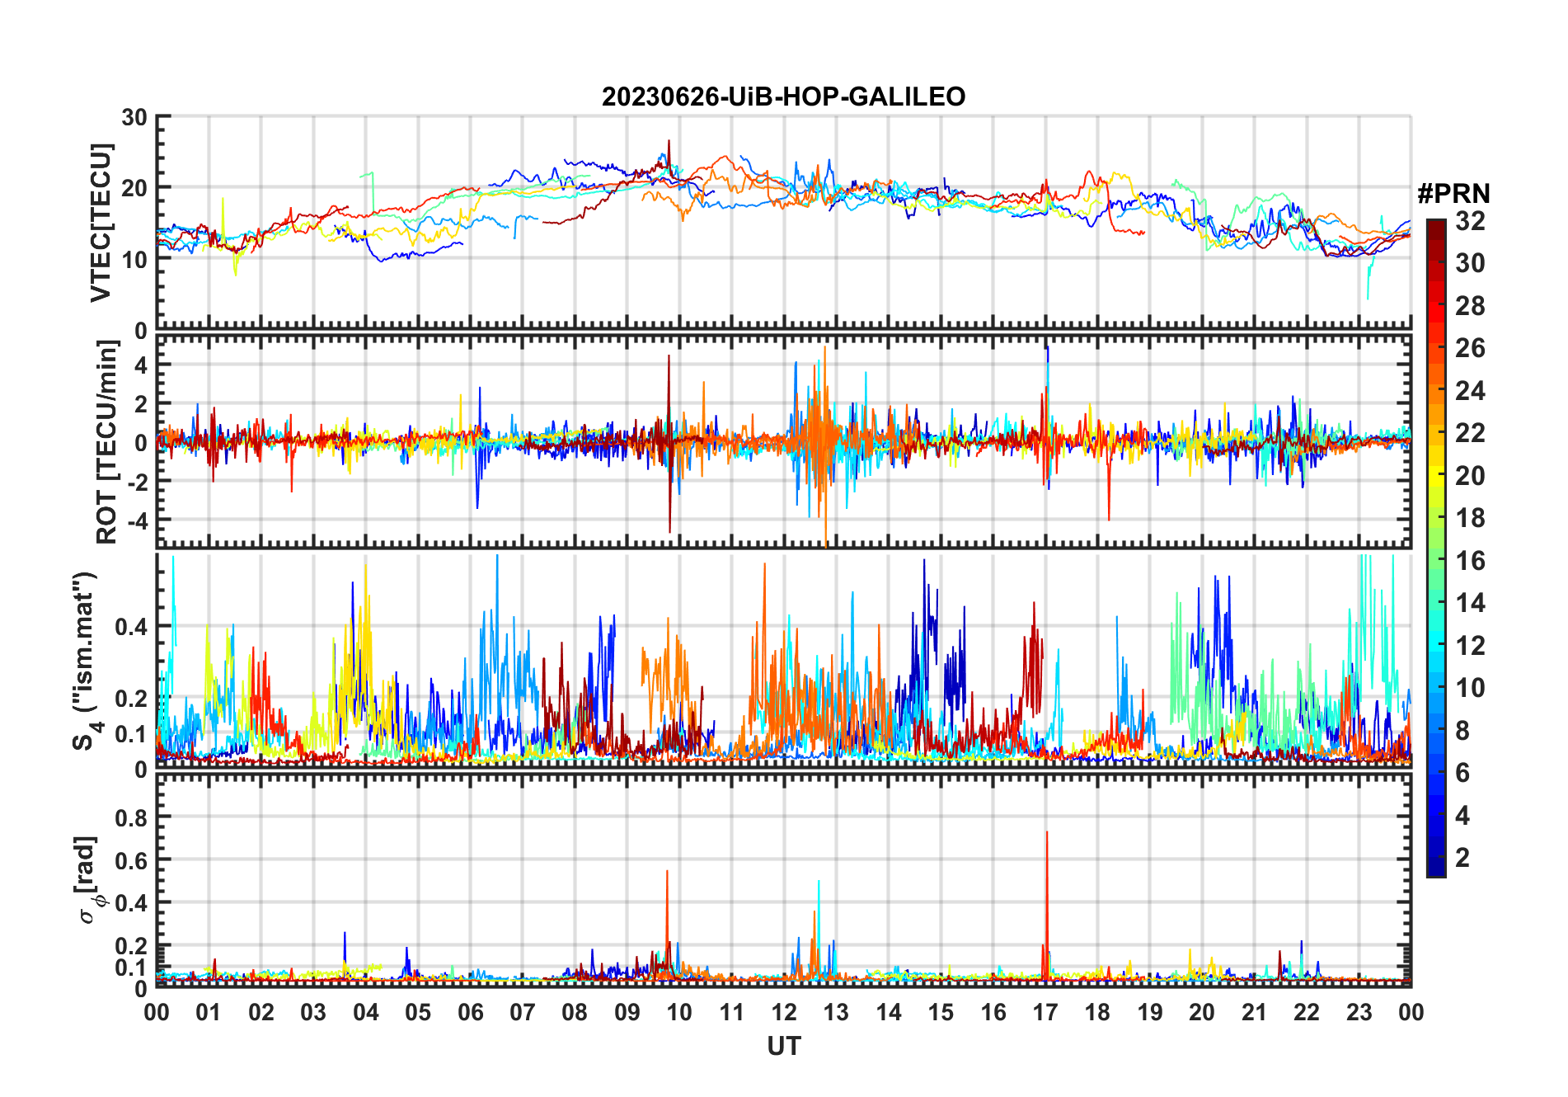This screenshot has width=1568, height=1097.
Task: Click the ROT [TECU/min] axis label
Action: click(x=106, y=441)
